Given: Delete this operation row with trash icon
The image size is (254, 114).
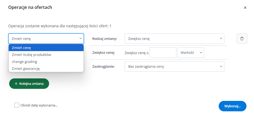Looking at the screenshot, I should point(242,39).
